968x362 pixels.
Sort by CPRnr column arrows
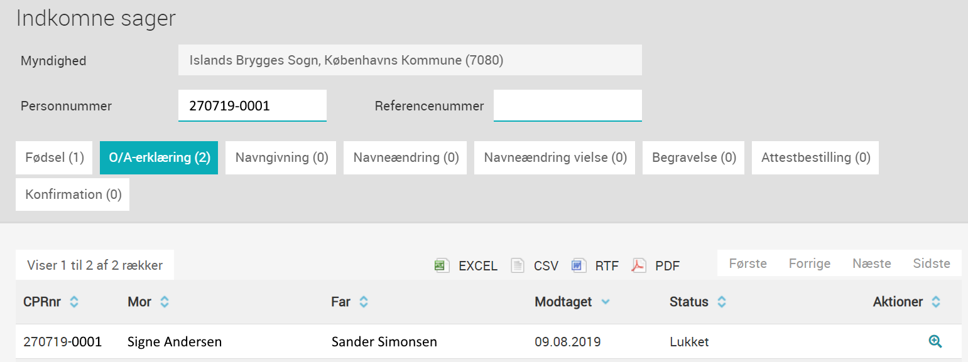(x=74, y=302)
